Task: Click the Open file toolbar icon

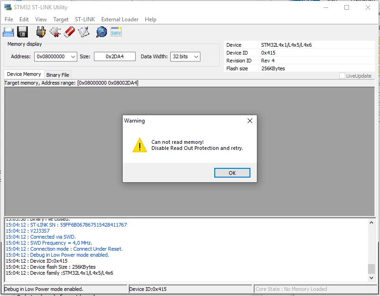Action: 8,32
